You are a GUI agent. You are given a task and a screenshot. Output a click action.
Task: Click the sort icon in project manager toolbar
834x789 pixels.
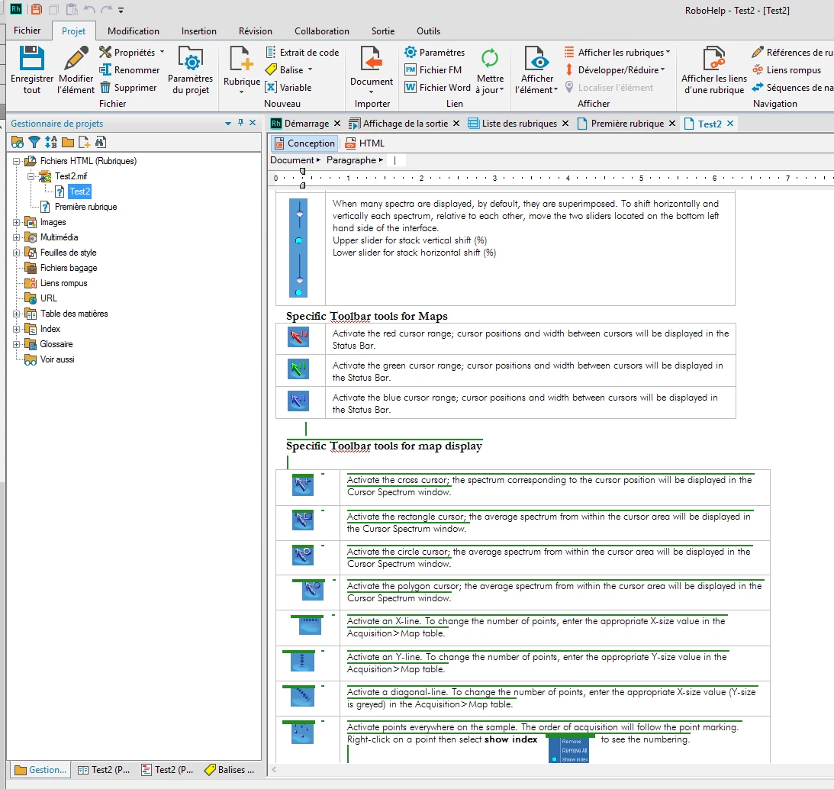point(51,142)
